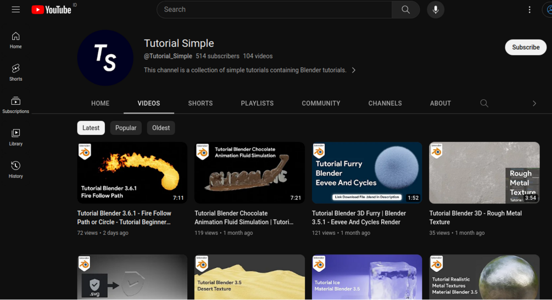Open the hamburger guide menu

pyautogui.click(x=15, y=9)
